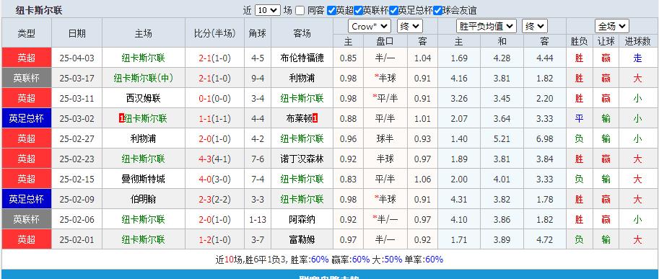Click the draw odds 5.21
659x279 pixels.
click(x=502, y=139)
